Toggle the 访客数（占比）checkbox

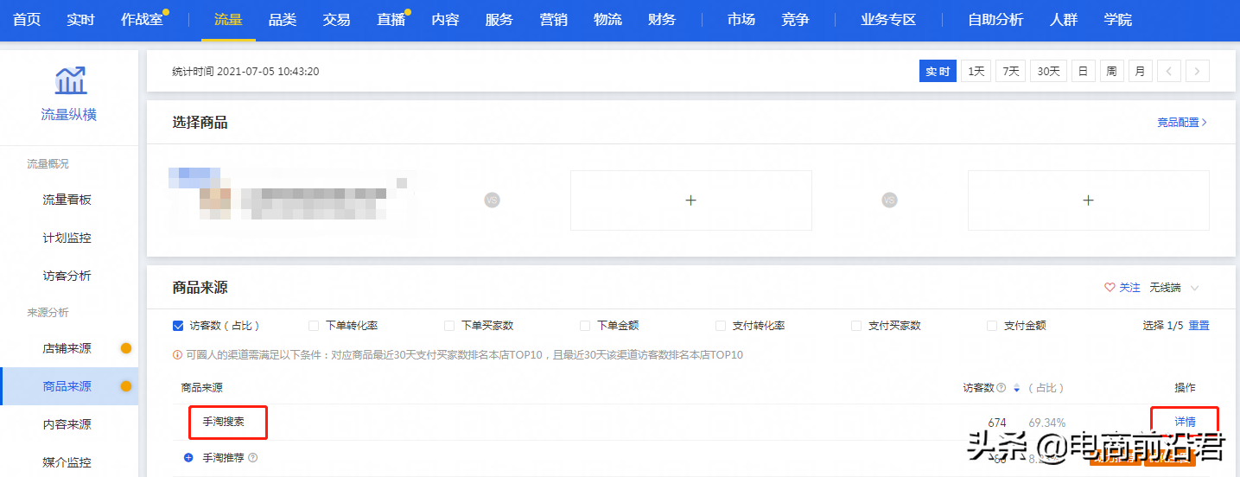point(178,326)
